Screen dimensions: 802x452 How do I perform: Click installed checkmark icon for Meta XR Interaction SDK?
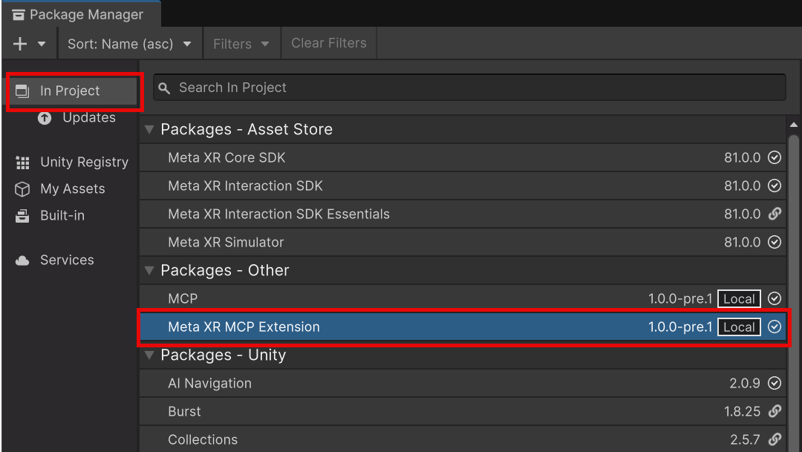[x=775, y=186]
